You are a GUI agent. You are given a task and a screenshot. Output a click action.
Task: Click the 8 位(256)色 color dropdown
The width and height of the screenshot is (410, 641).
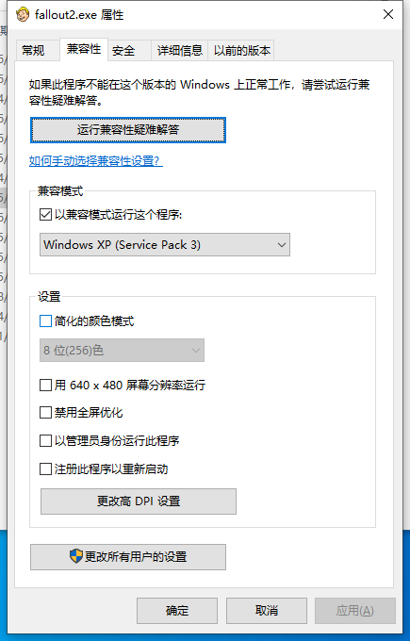pyautogui.click(x=122, y=351)
